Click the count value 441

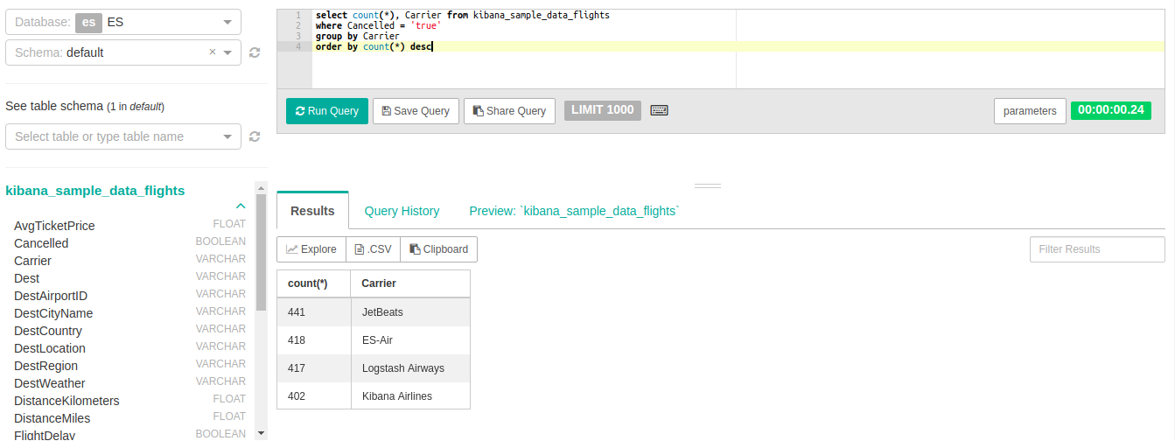coord(313,312)
